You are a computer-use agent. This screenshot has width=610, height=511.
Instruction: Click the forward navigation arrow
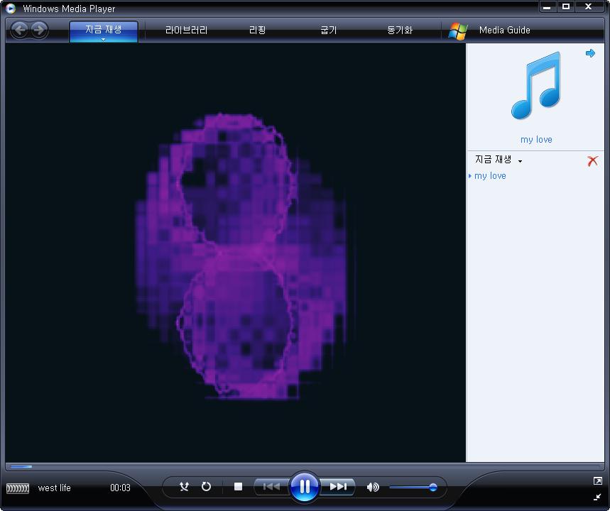(38, 30)
